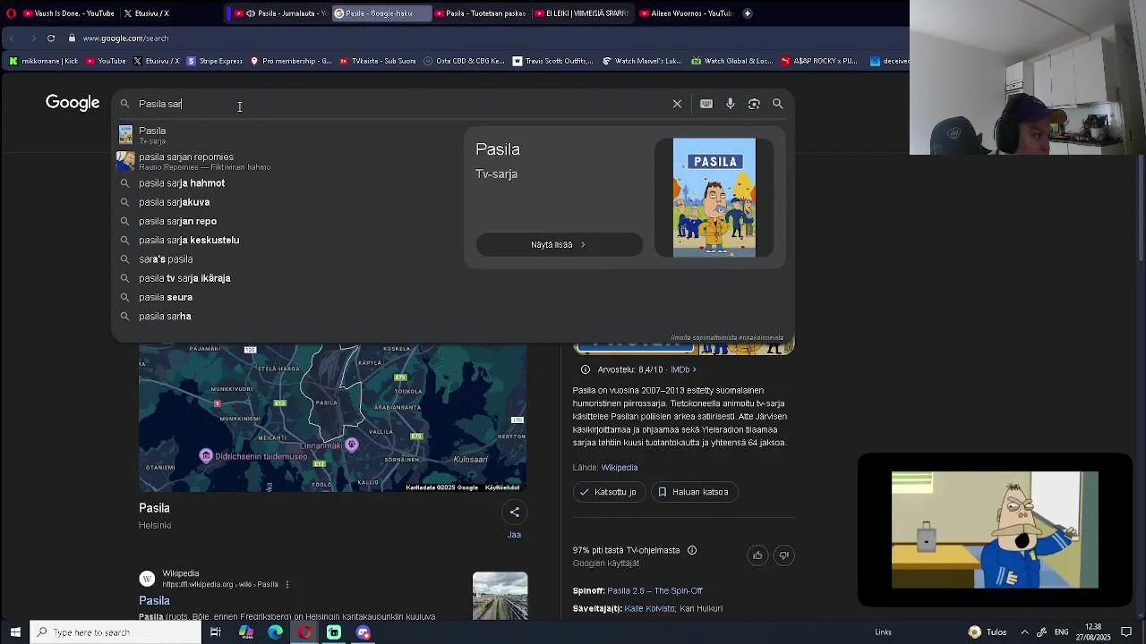Click the Linnanmäki map marker
Image resolution: width=1146 pixels, height=644 pixels.
coord(351,445)
